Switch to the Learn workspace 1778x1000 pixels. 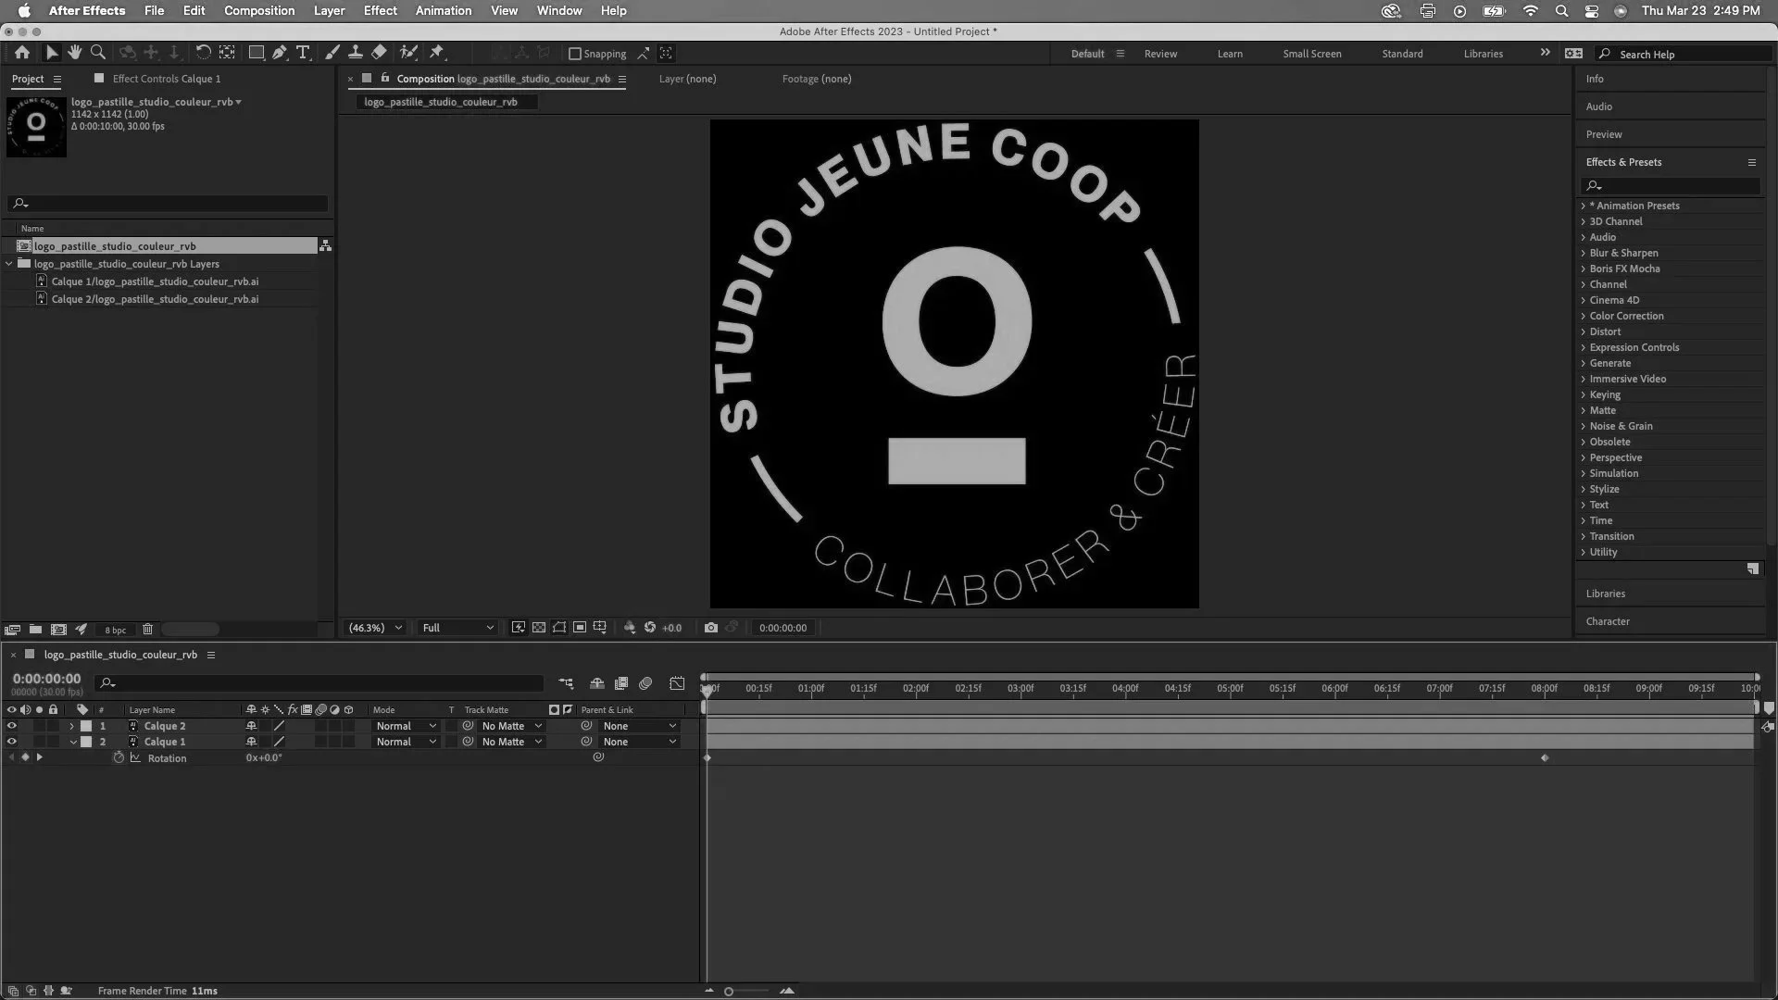[1230, 54]
